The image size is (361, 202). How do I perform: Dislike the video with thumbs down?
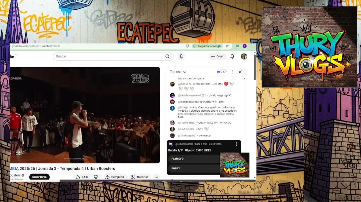[96, 177]
